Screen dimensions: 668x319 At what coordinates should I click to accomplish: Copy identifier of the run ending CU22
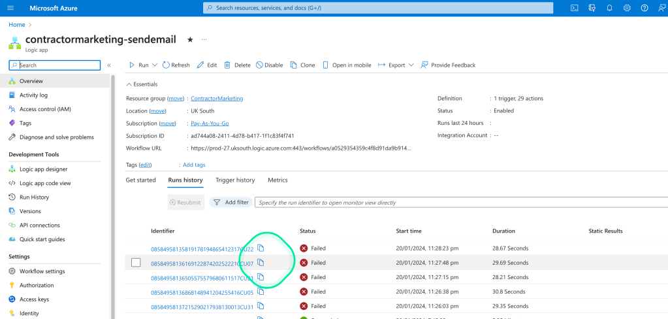(x=261, y=248)
